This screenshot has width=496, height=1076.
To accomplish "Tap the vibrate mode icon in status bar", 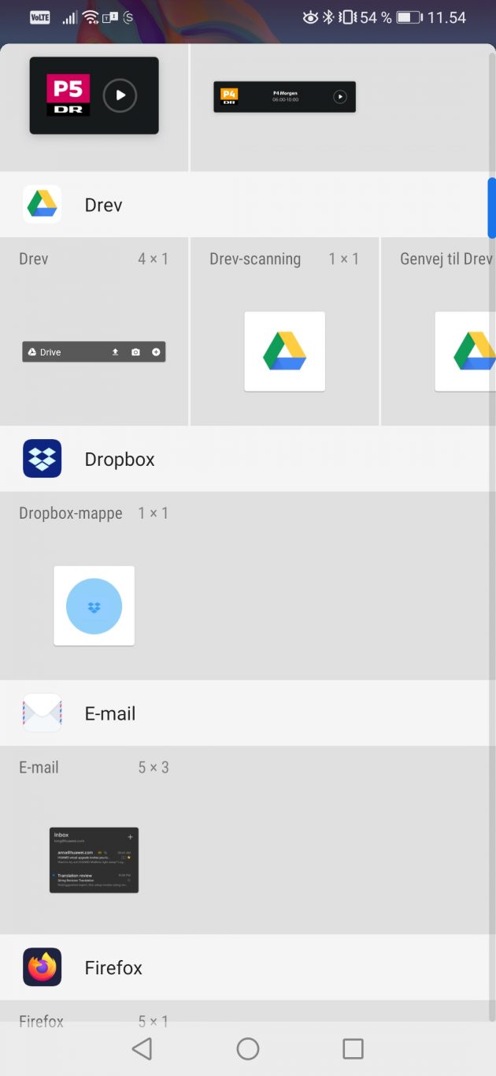I will pyautogui.click(x=348, y=17).
